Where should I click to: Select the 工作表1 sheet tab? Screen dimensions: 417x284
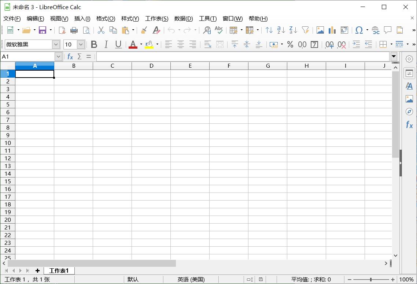coord(59,271)
